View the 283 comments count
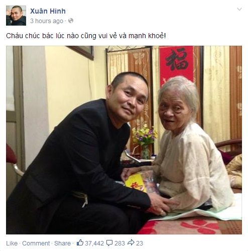Screen dimensions: 248x251 click(119, 243)
